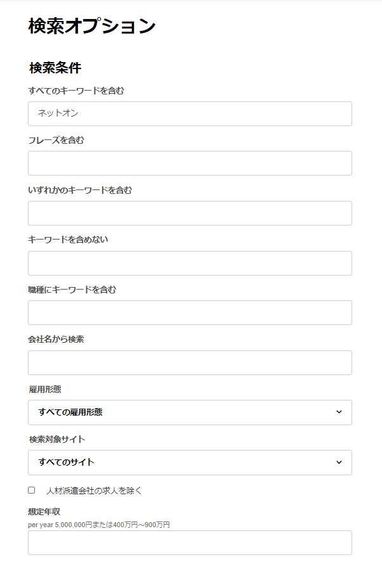Click the フレーズを含む label
382x569 pixels.
pyautogui.click(x=56, y=140)
